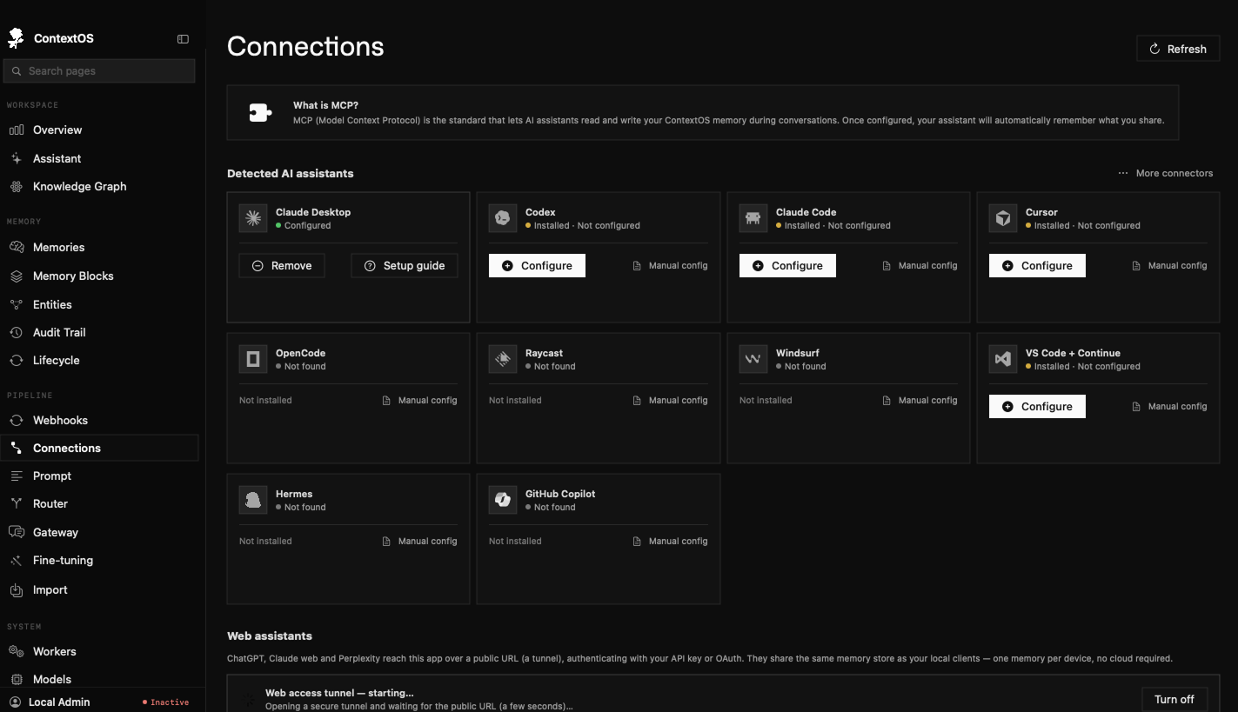Click the Windsurf assistant icon
The height and width of the screenshot is (712, 1238).
click(x=753, y=359)
